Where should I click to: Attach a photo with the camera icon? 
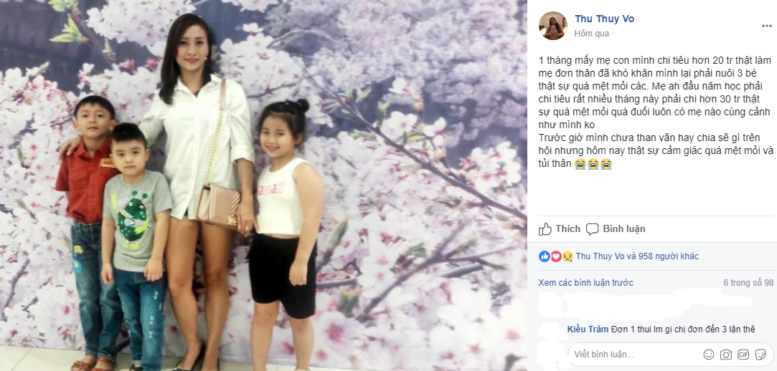726,355
